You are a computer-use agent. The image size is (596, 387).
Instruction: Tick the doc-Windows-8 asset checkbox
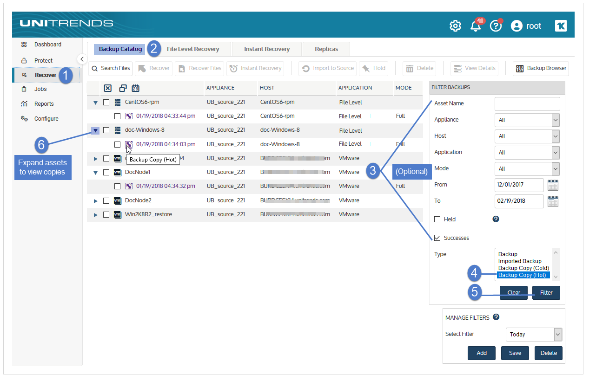click(106, 130)
